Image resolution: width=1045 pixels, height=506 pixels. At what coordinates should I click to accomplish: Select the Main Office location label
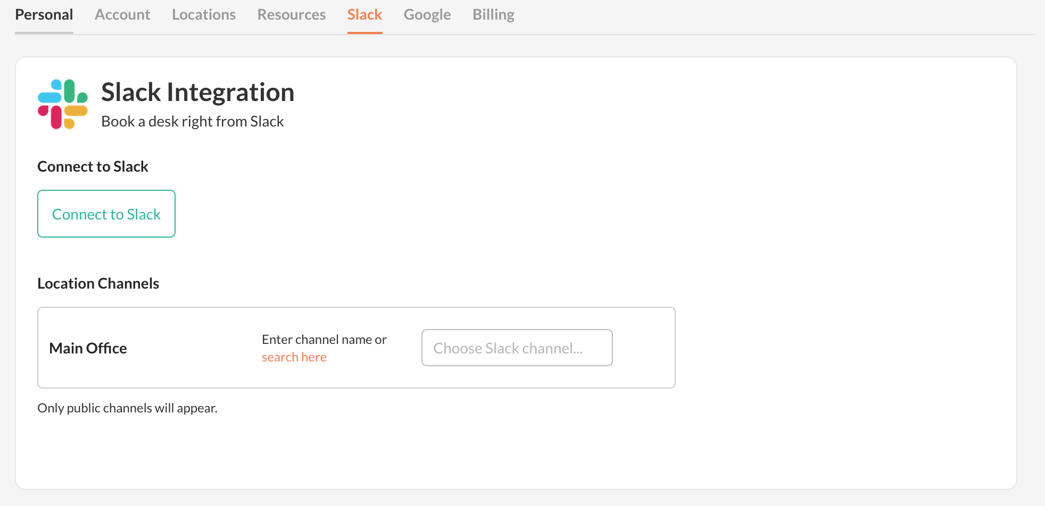[88, 348]
